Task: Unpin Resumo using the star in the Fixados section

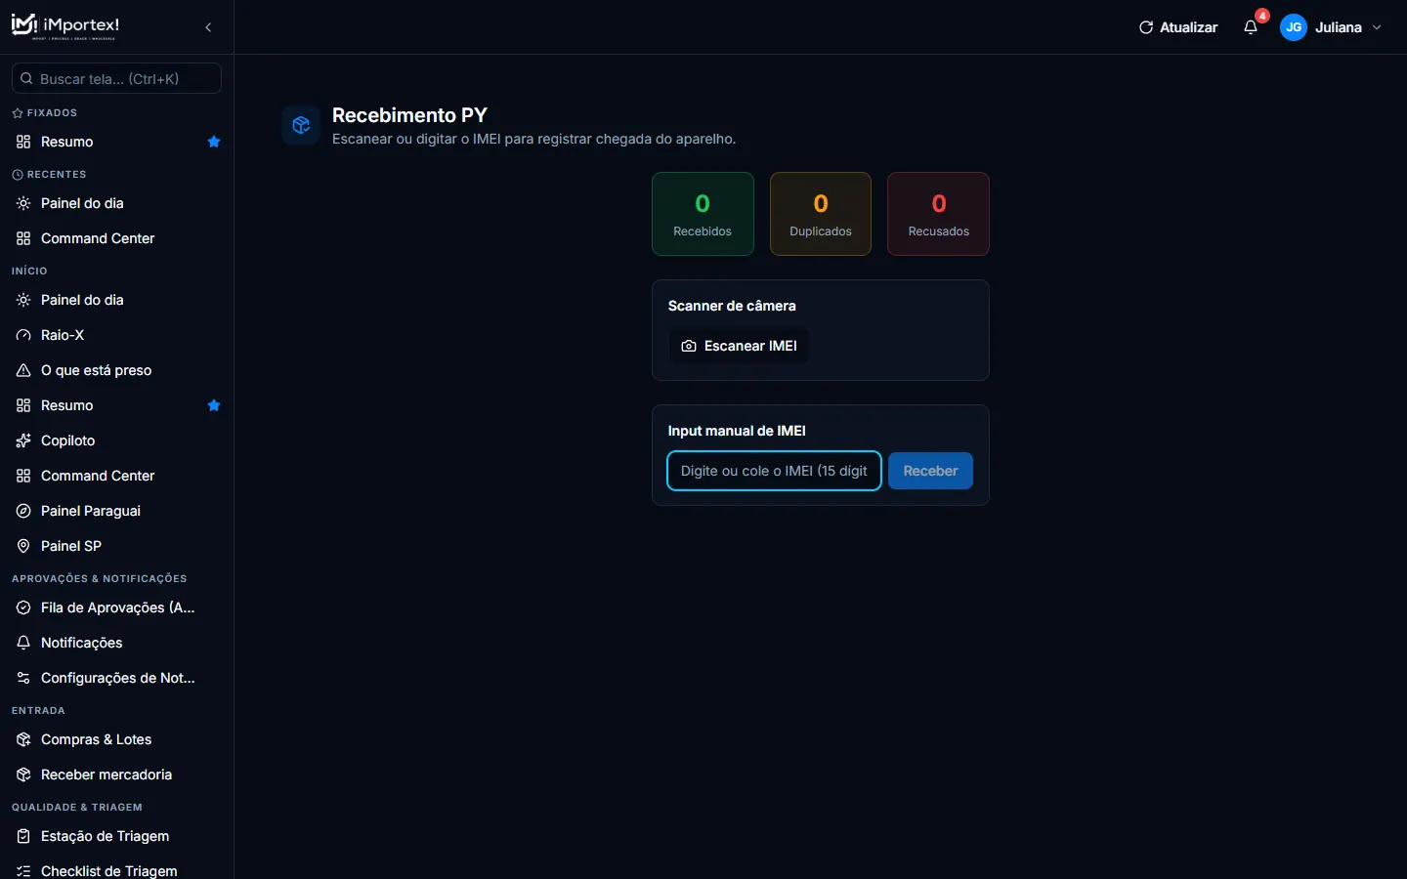Action: coord(214,142)
